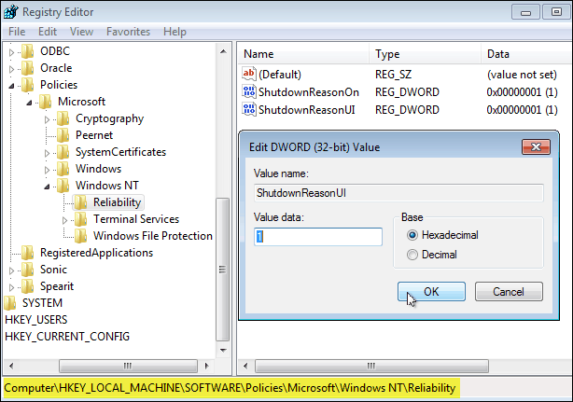Expand the Cryptography key

(47, 119)
